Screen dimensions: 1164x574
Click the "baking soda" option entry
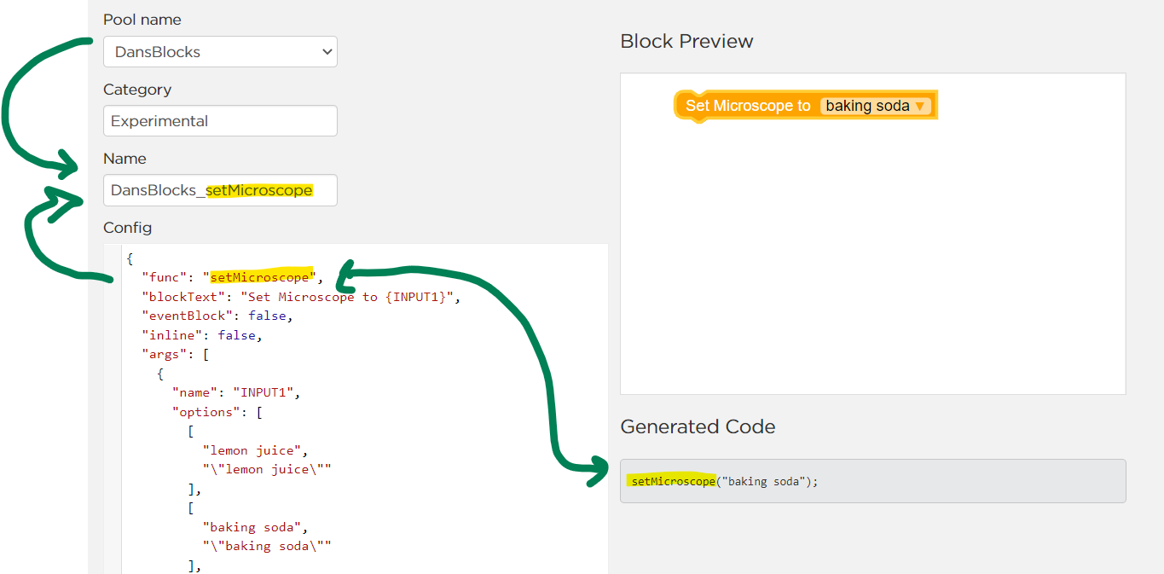tap(254, 526)
